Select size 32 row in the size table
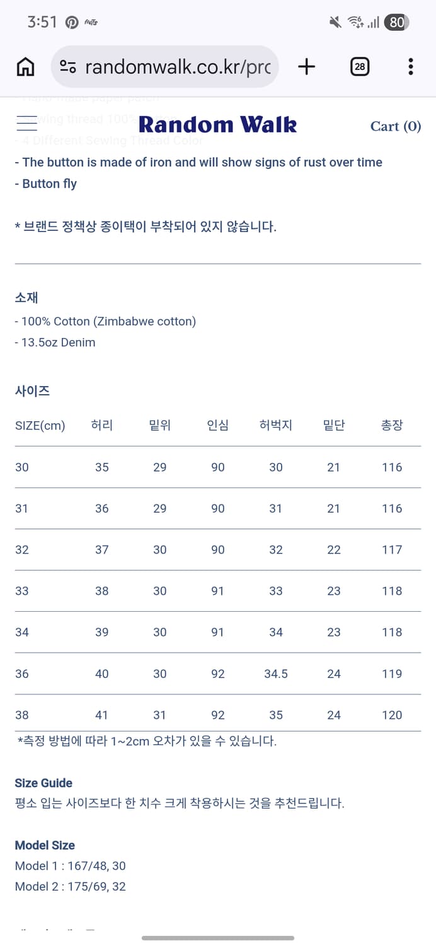 coord(217,549)
